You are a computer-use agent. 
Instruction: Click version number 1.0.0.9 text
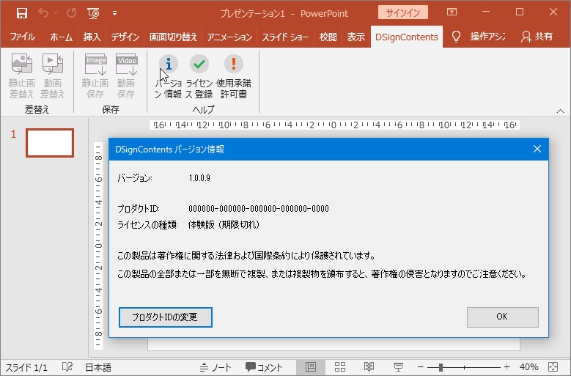coord(199,178)
